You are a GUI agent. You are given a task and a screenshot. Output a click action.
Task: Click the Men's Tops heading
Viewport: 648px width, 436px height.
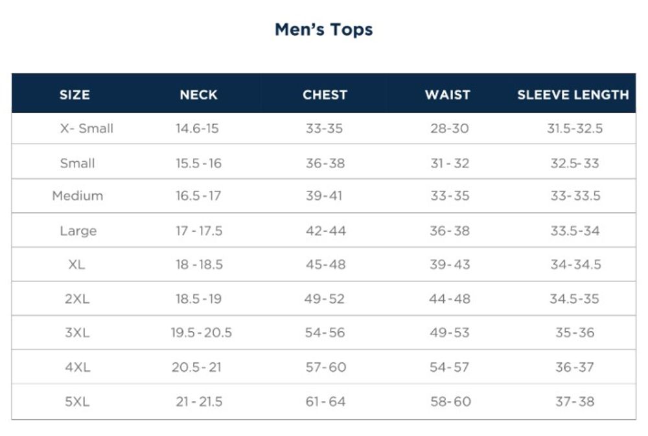[323, 30]
